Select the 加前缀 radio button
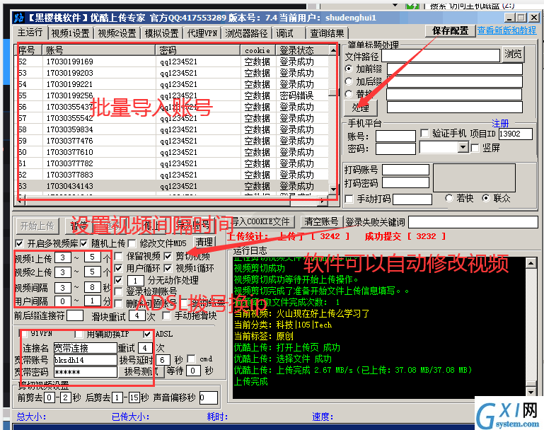 (349, 69)
